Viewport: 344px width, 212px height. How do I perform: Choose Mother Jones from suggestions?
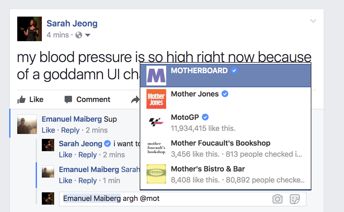(x=226, y=99)
